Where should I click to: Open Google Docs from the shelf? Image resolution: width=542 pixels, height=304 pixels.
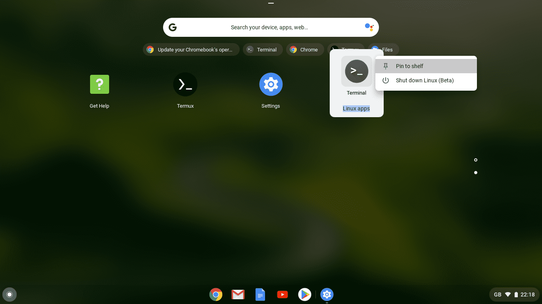coord(260,294)
